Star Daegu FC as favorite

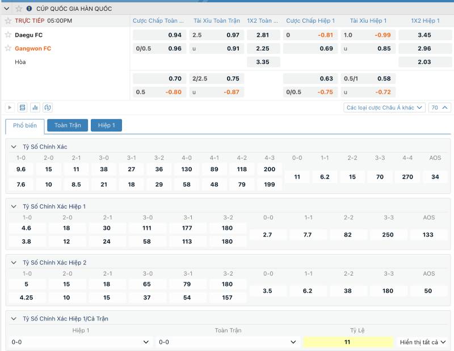(x=8, y=35)
